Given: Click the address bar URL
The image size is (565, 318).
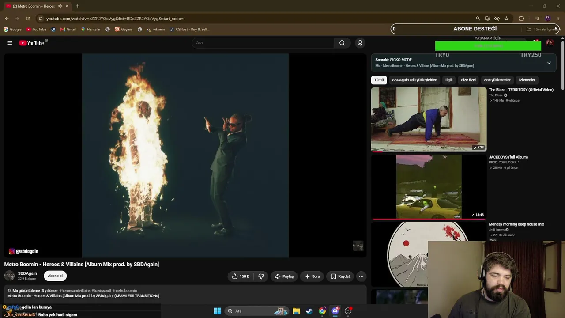Looking at the screenshot, I should click(116, 19).
